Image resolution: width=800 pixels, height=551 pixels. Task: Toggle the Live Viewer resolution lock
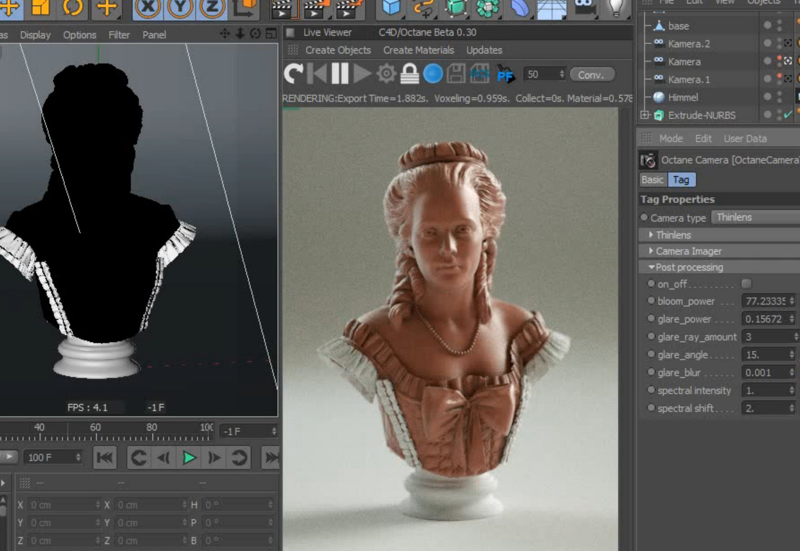[410, 74]
